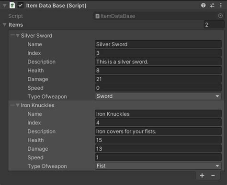
Task: Select the 'Iron Knuckles' element header label
Action: 38,105
